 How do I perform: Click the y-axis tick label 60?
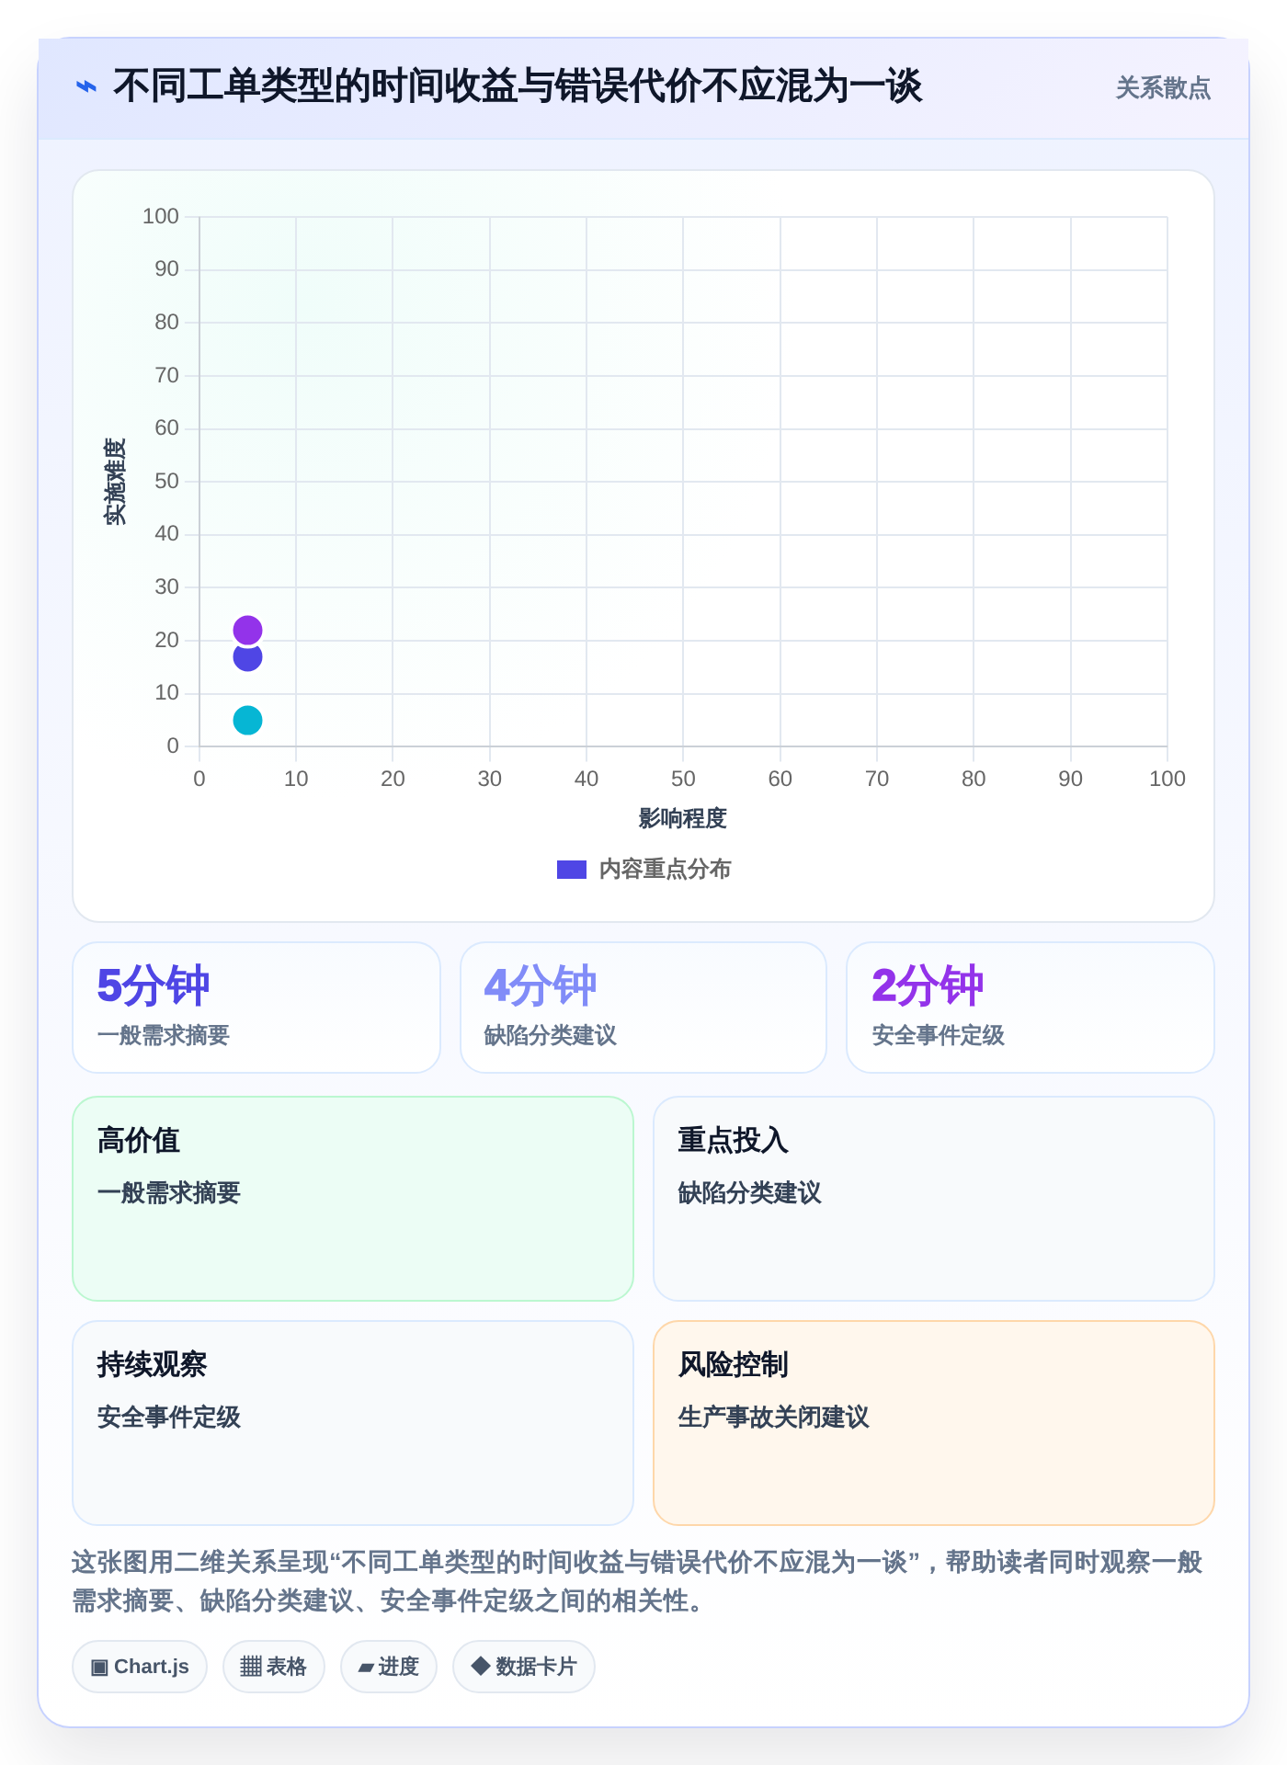[x=166, y=428]
